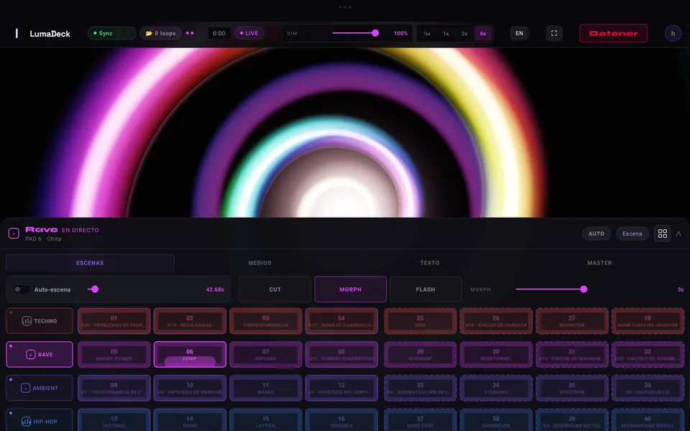Trigger scene pad 29 Acidwarp
The width and height of the screenshot is (690, 431).
(x=420, y=354)
